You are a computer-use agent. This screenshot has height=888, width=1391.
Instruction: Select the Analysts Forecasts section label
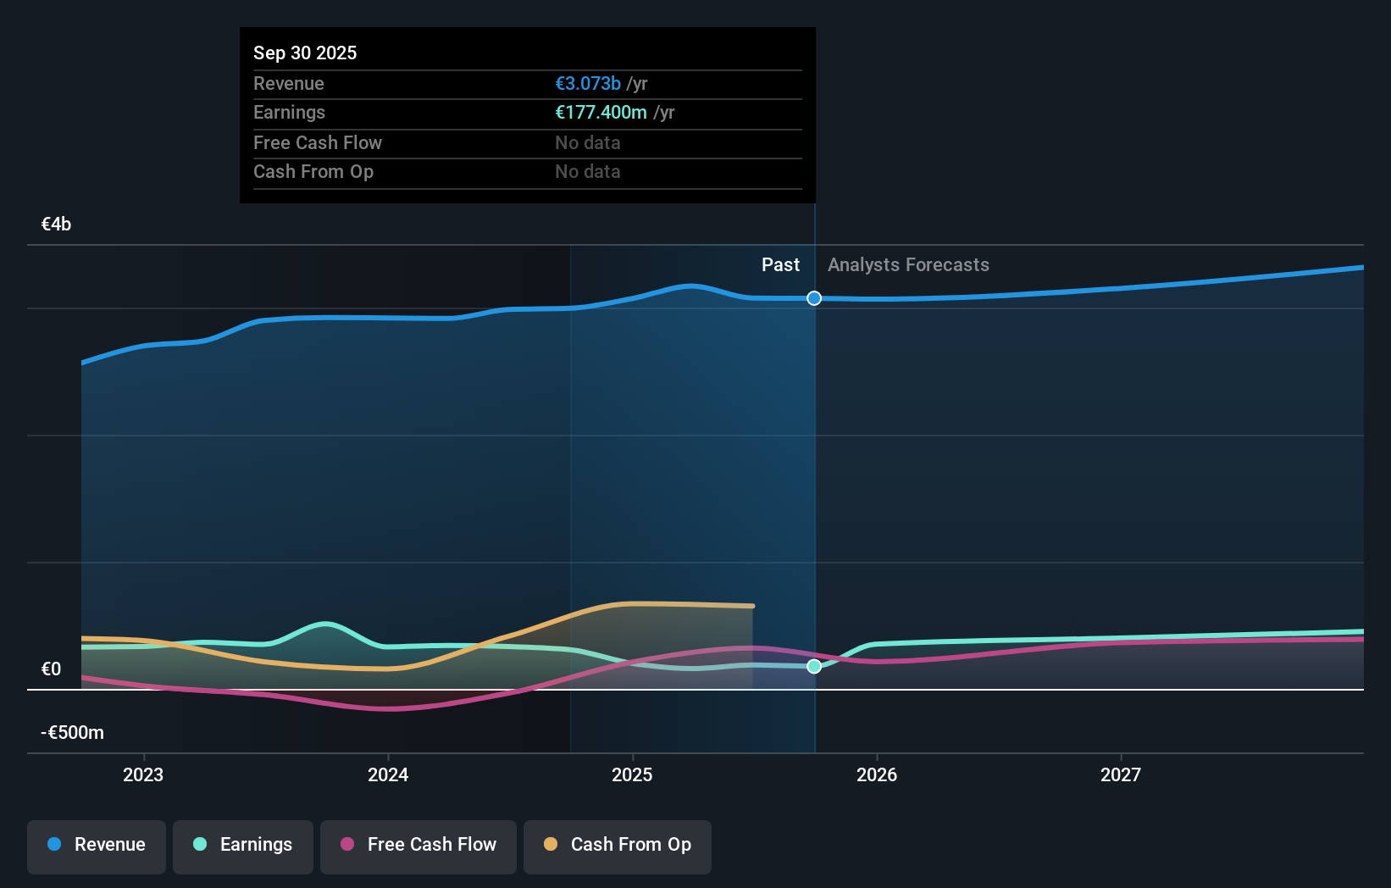(x=908, y=264)
